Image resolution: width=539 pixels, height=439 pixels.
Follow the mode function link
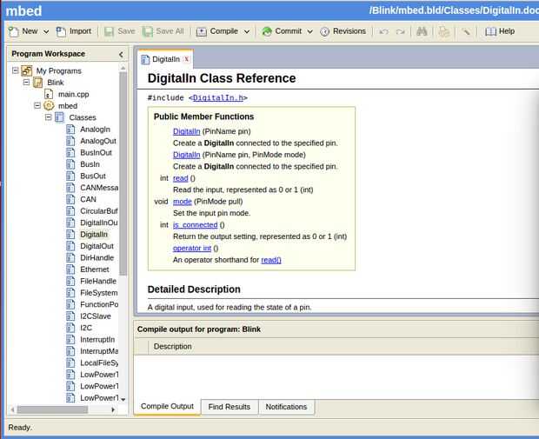coord(183,202)
